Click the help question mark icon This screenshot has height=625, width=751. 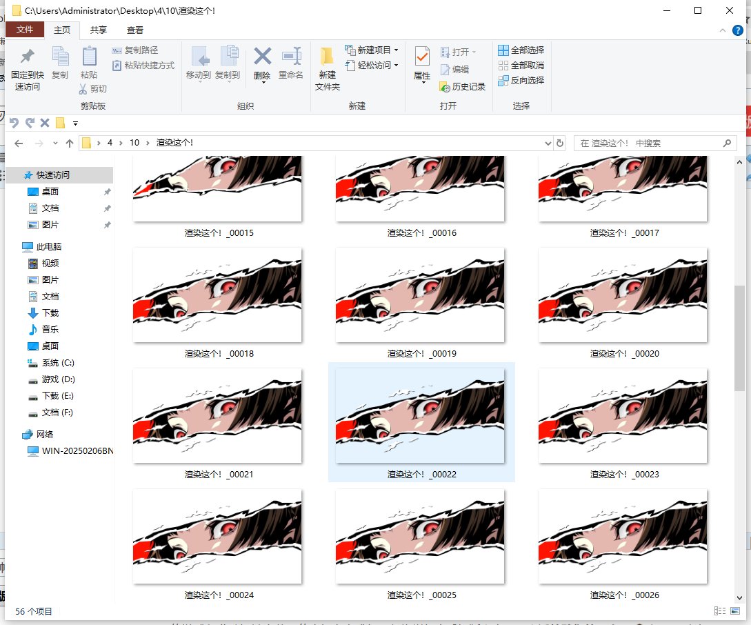(737, 30)
